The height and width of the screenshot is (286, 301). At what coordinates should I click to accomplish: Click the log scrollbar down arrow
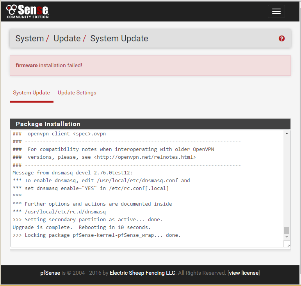coord(287,237)
